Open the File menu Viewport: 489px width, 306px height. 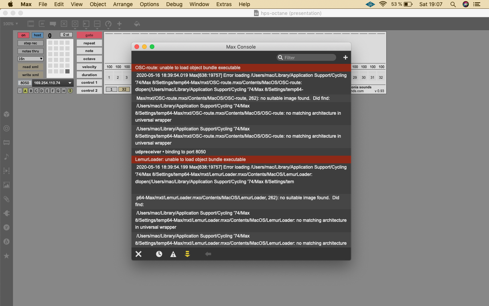coord(43,4)
